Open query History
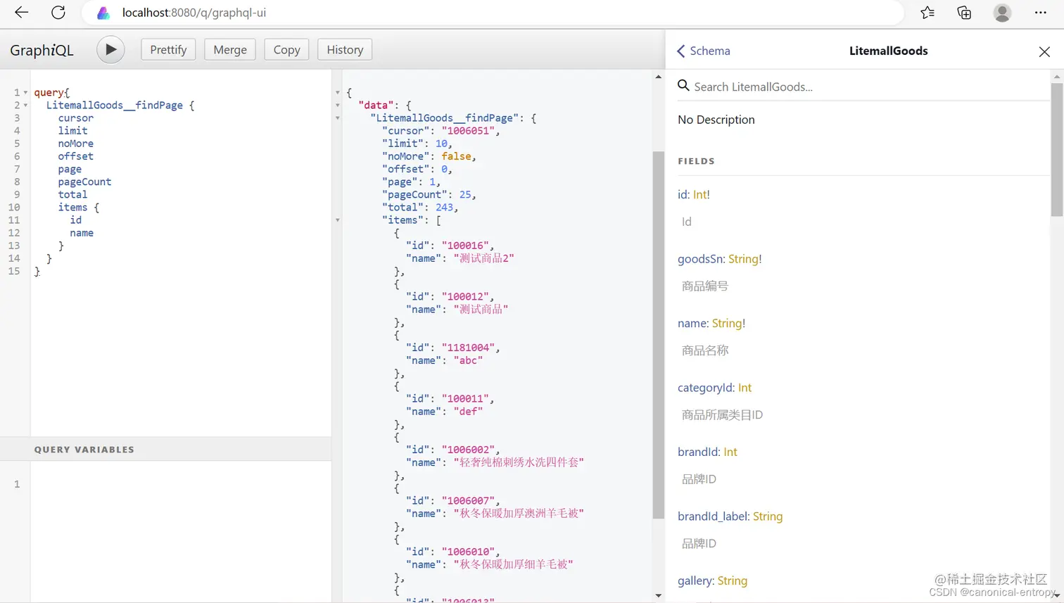1064x603 pixels. (345, 50)
